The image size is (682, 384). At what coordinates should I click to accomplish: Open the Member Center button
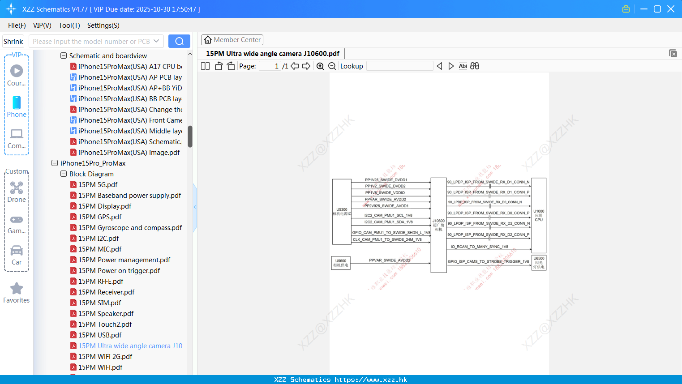click(232, 40)
